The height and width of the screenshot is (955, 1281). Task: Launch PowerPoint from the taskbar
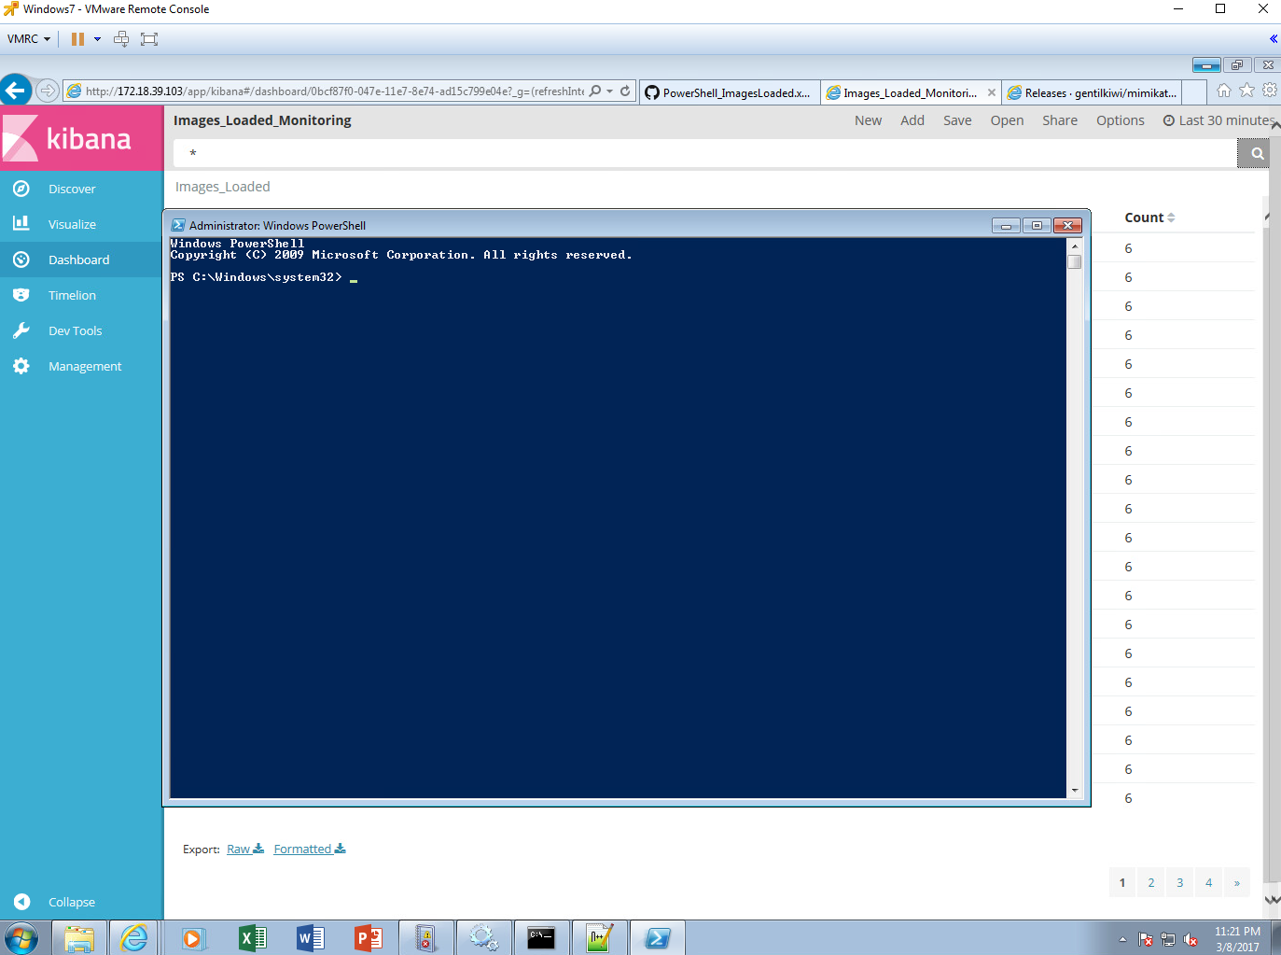click(x=369, y=938)
